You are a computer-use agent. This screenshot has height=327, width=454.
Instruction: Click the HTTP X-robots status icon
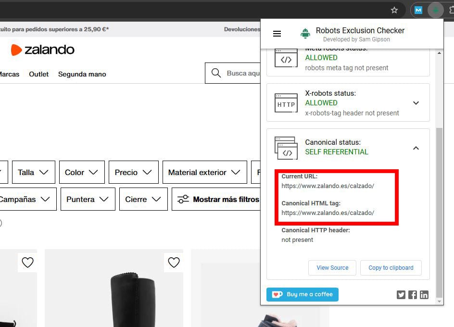(286, 103)
